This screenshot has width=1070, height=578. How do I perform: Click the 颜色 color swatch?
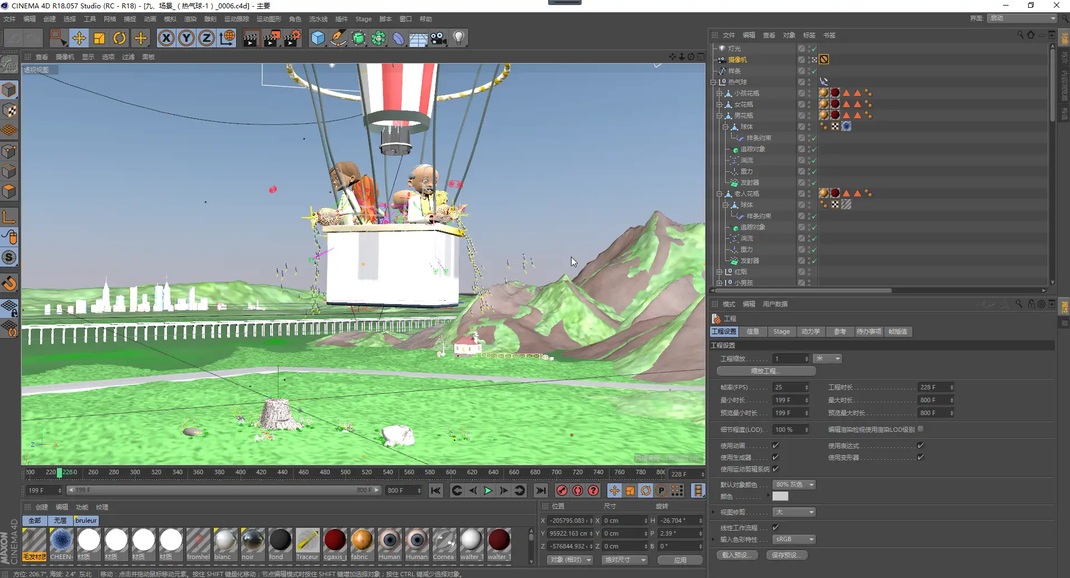click(x=780, y=496)
